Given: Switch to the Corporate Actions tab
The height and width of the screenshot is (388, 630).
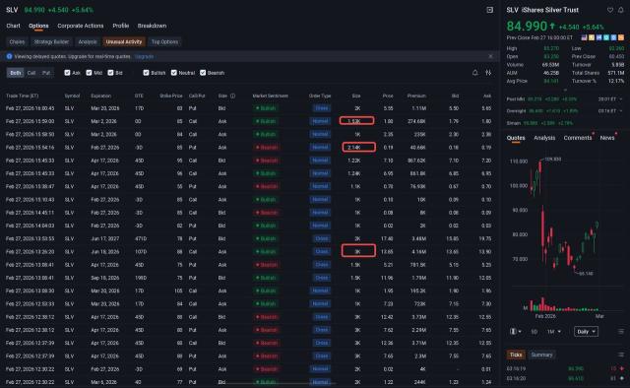Looking at the screenshot, I should 81,26.
